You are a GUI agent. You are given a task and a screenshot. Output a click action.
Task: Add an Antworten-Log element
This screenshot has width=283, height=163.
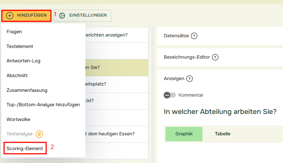(24, 61)
